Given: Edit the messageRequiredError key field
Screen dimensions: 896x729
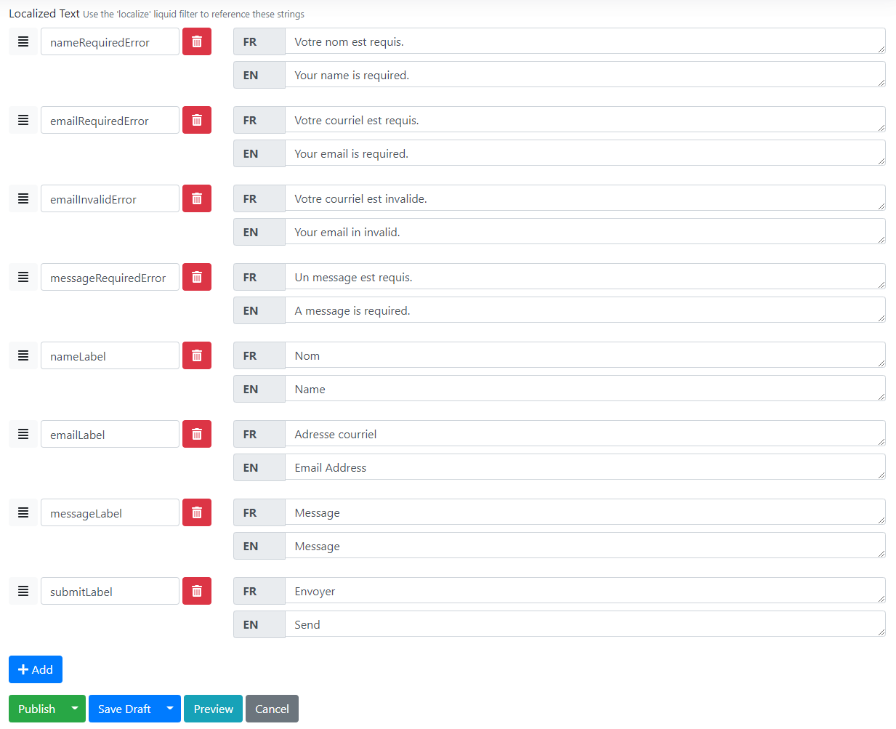Looking at the screenshot, I should (x=110, y=277).
